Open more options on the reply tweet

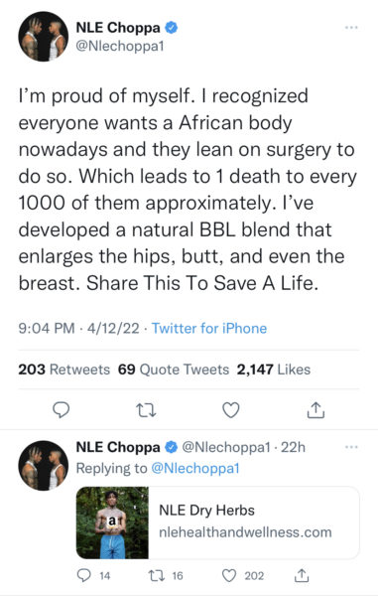[351, 447]
